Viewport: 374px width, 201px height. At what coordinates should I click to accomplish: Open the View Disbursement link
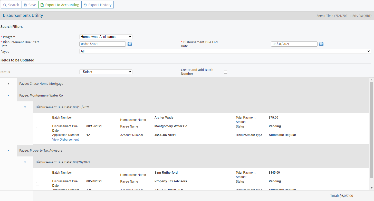pos(65,140)
